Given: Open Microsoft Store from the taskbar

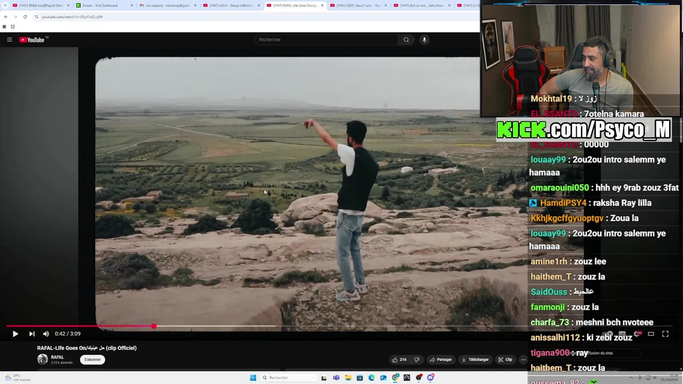Looking at the screenshot, I should [360, 378].
